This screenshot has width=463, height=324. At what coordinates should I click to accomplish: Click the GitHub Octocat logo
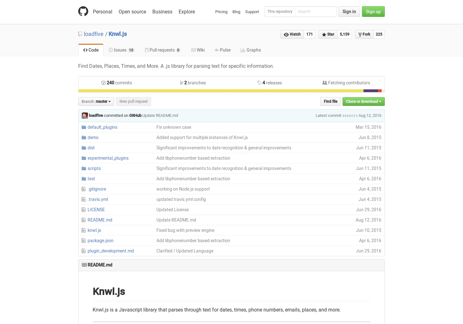point(83,11)
